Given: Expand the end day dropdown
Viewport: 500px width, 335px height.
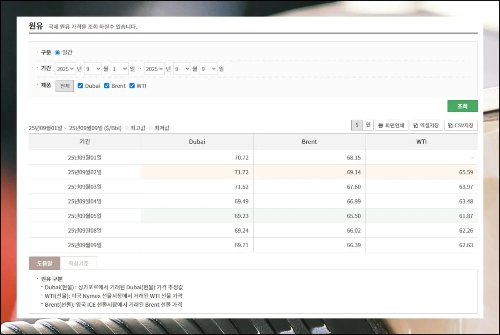Looking at the screenshot, I should click(208, 69).
